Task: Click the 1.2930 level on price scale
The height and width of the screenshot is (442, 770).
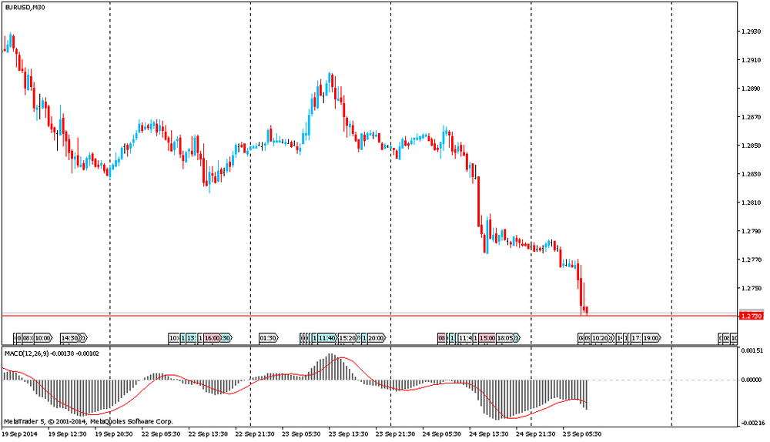Action: click(751, 32)
